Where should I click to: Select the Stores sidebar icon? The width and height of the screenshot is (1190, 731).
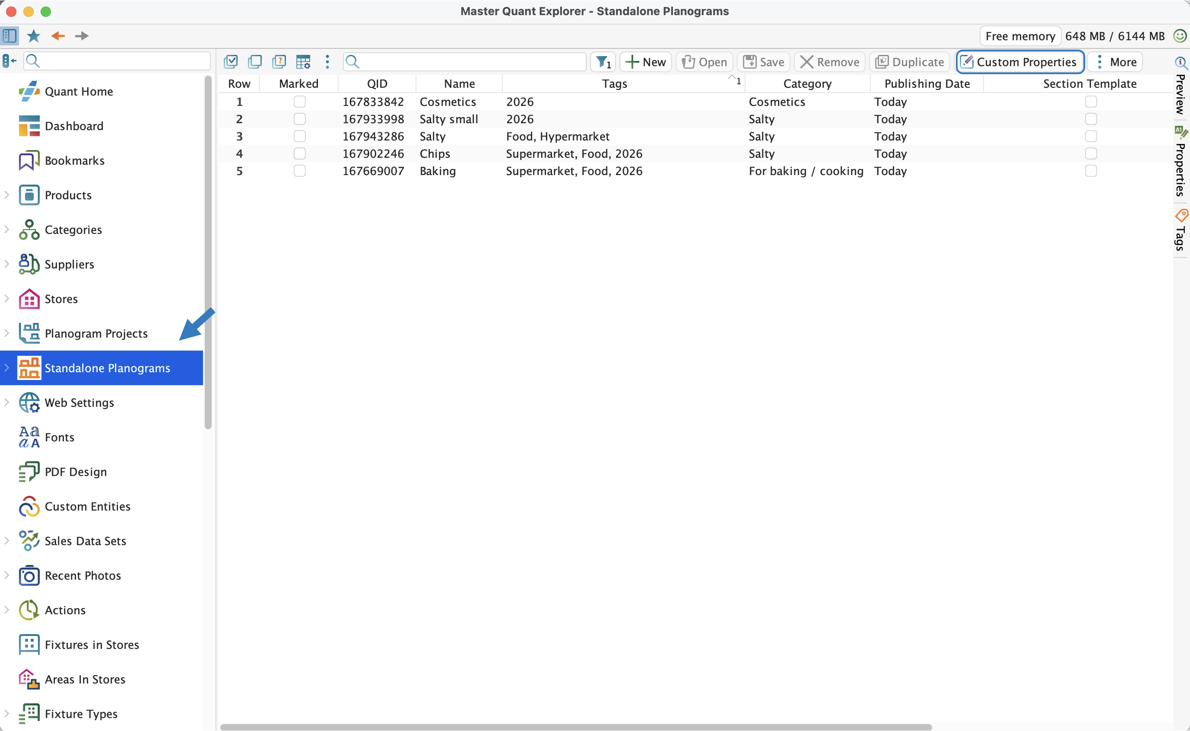29,299
